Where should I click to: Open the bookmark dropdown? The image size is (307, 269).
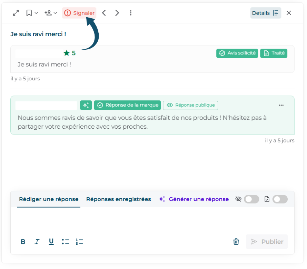pos(32,13)
